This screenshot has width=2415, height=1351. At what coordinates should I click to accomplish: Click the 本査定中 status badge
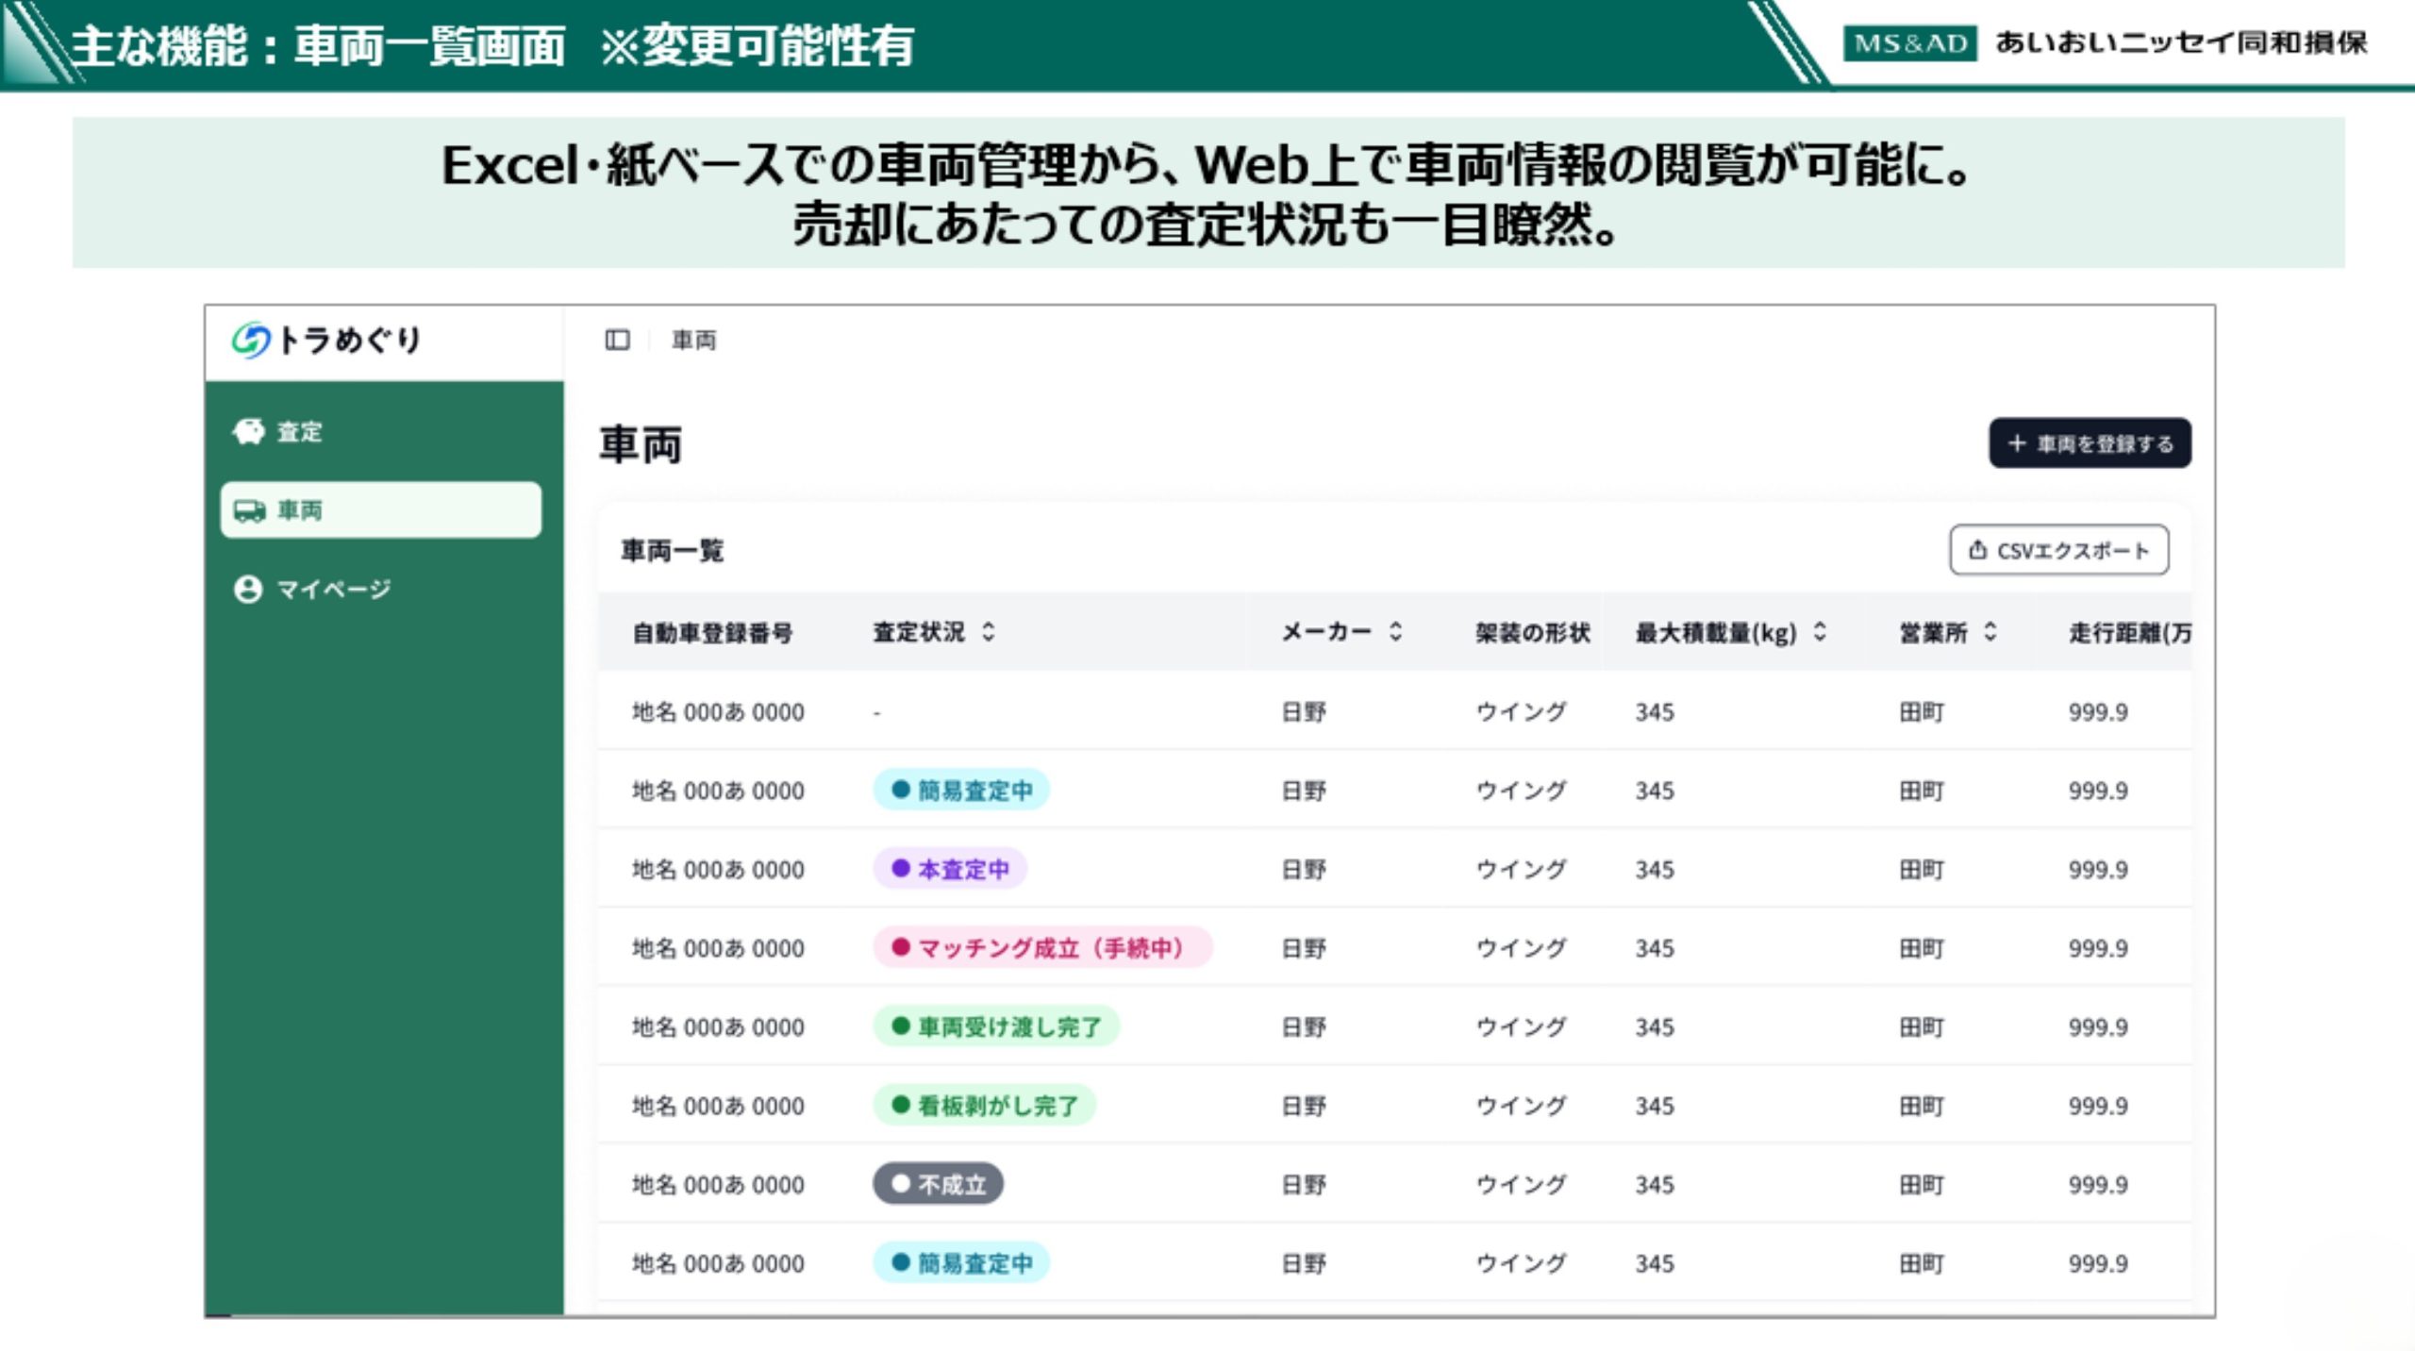(x=950, y=868)
